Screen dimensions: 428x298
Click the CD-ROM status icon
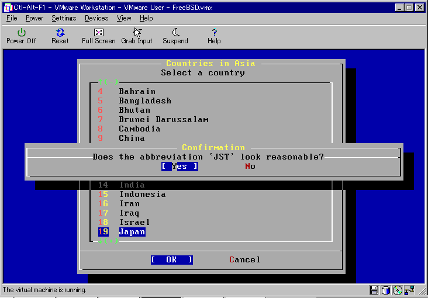398,290
